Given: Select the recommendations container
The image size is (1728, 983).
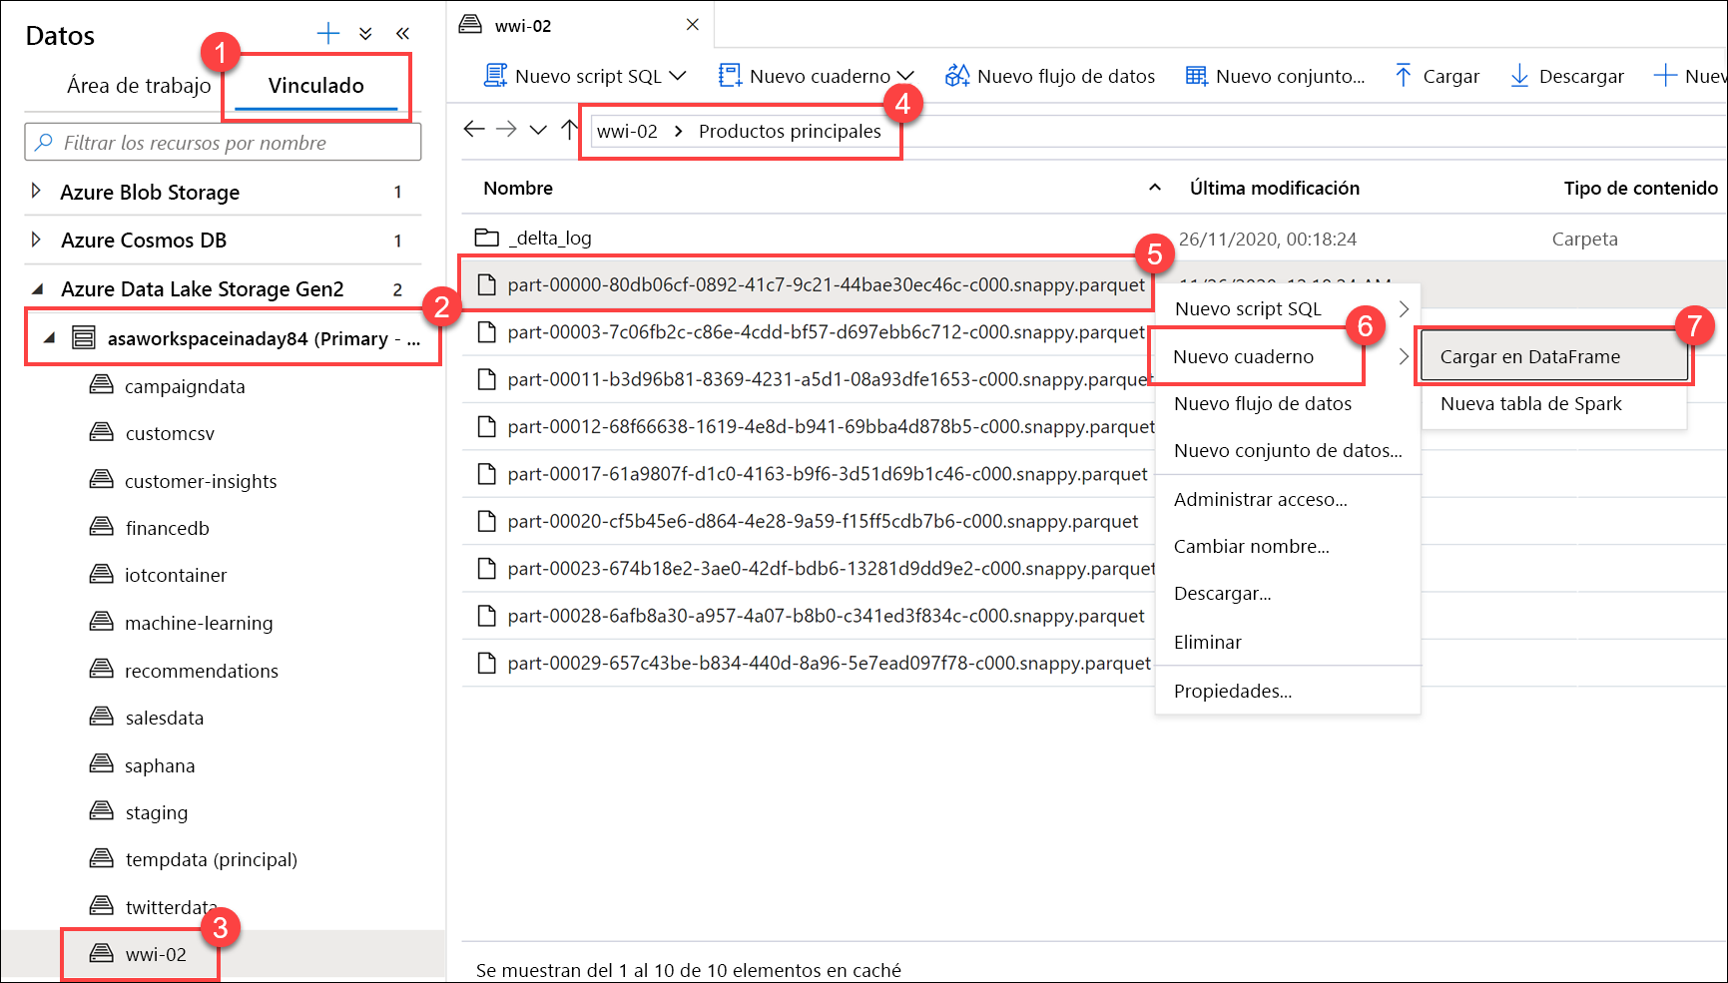Looking at the screenshot, I should [202, 671].
